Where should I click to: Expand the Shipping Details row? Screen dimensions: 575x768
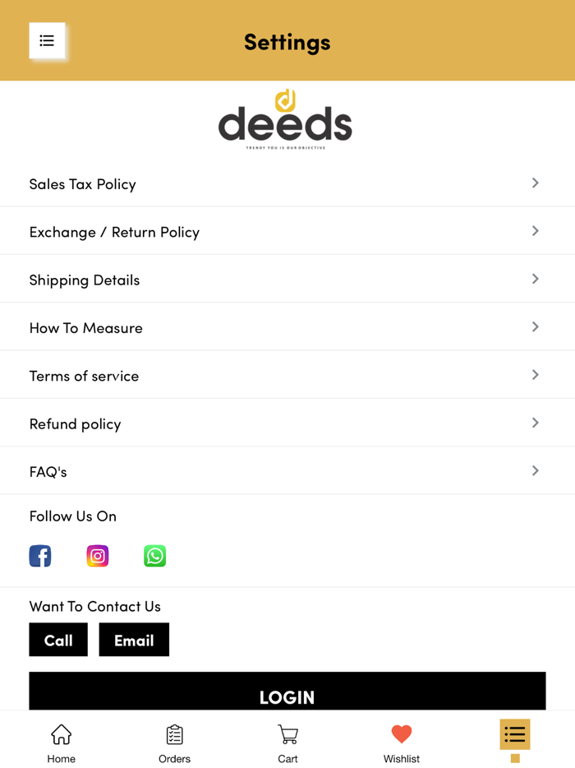[287, 279]
